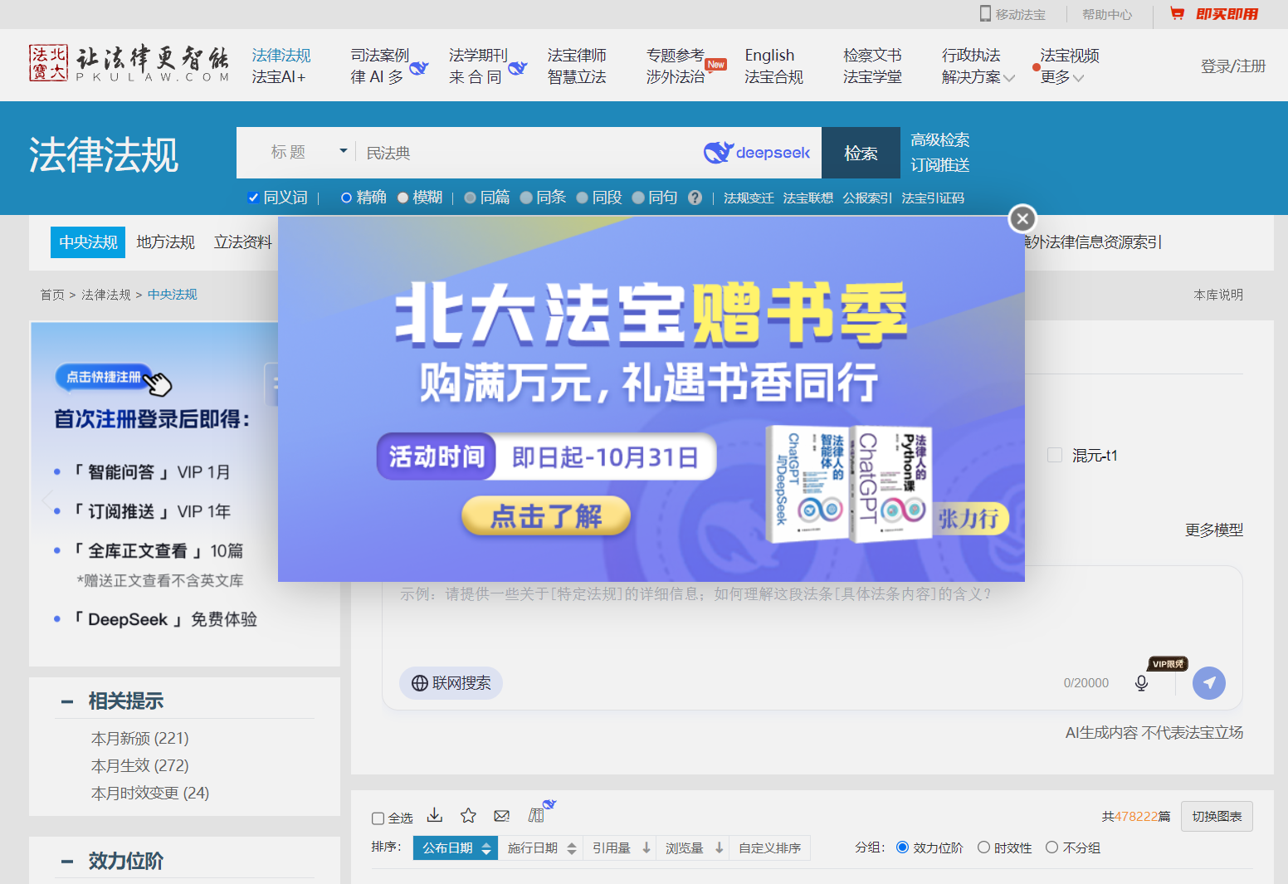Click the shopping cart icon at top
This screenshot has height=884, width=1288.
(x=1177, y=13)
